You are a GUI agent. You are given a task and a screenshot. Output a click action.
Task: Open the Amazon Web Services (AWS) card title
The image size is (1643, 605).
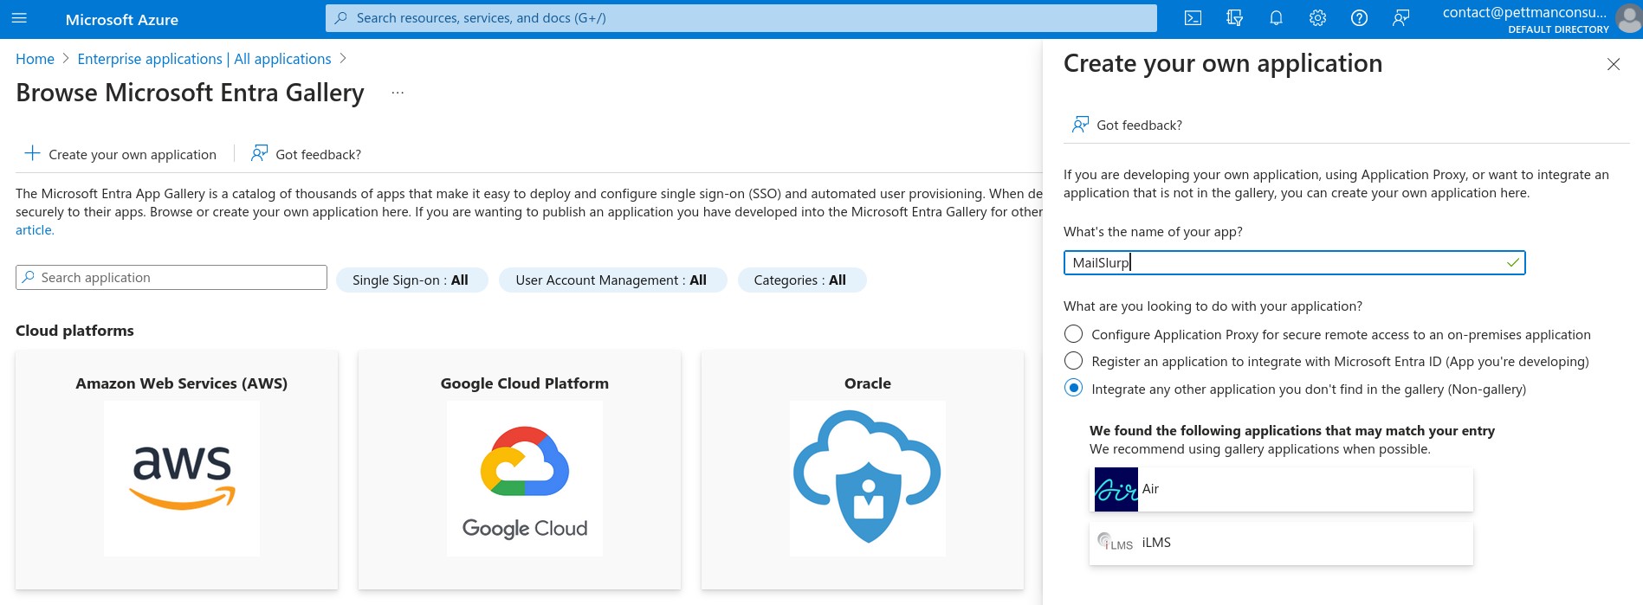(182, 383)
